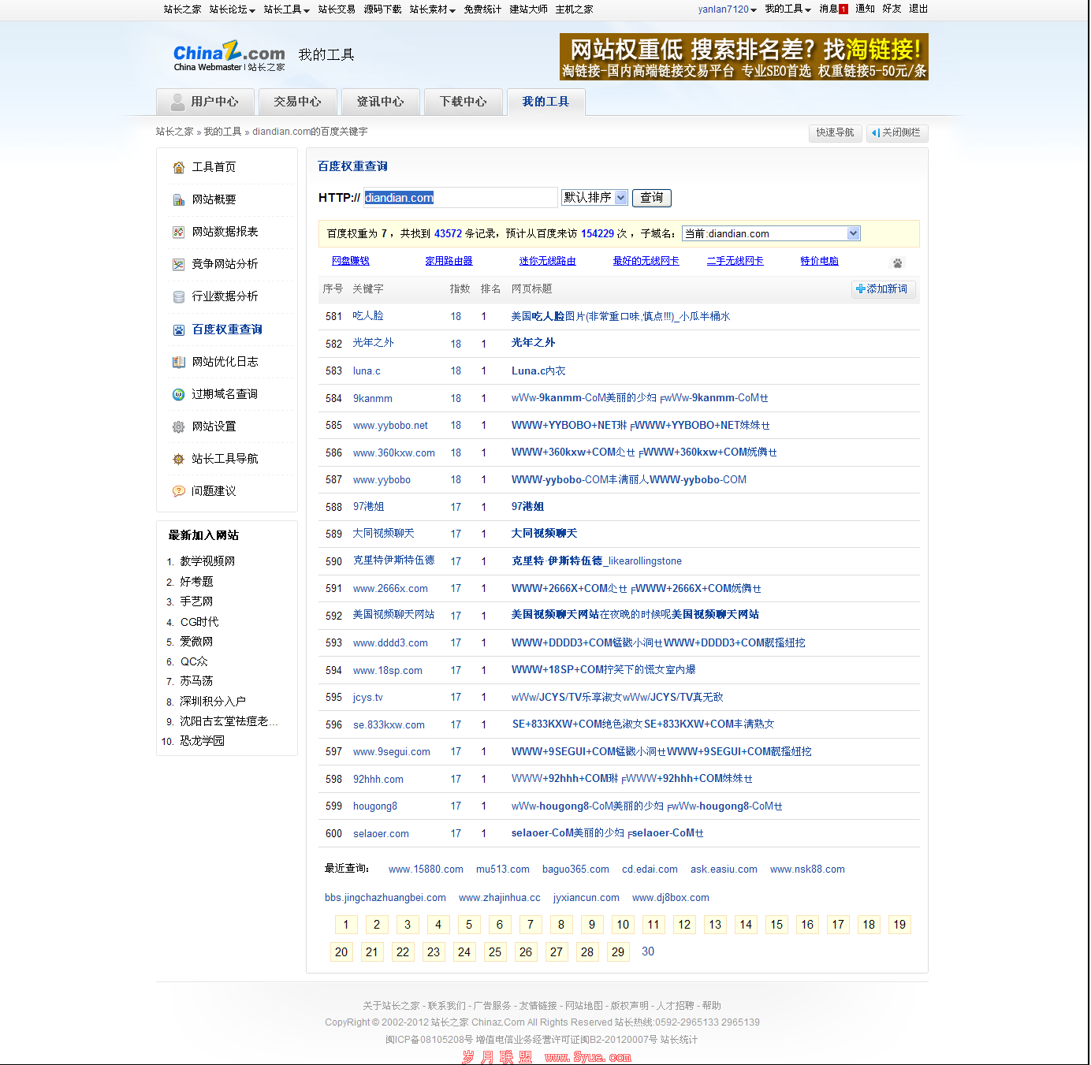Switch to the 资讯中心 tab
The height and width of the screenshot is (1065, 1091).
(x=380, y=102)
